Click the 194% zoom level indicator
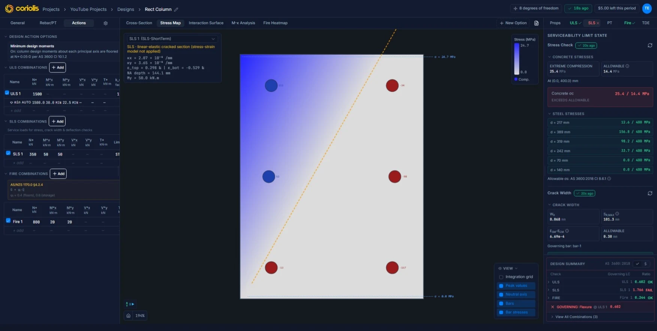The width and height of the screenshot is (657, 331). coord(140,316)
